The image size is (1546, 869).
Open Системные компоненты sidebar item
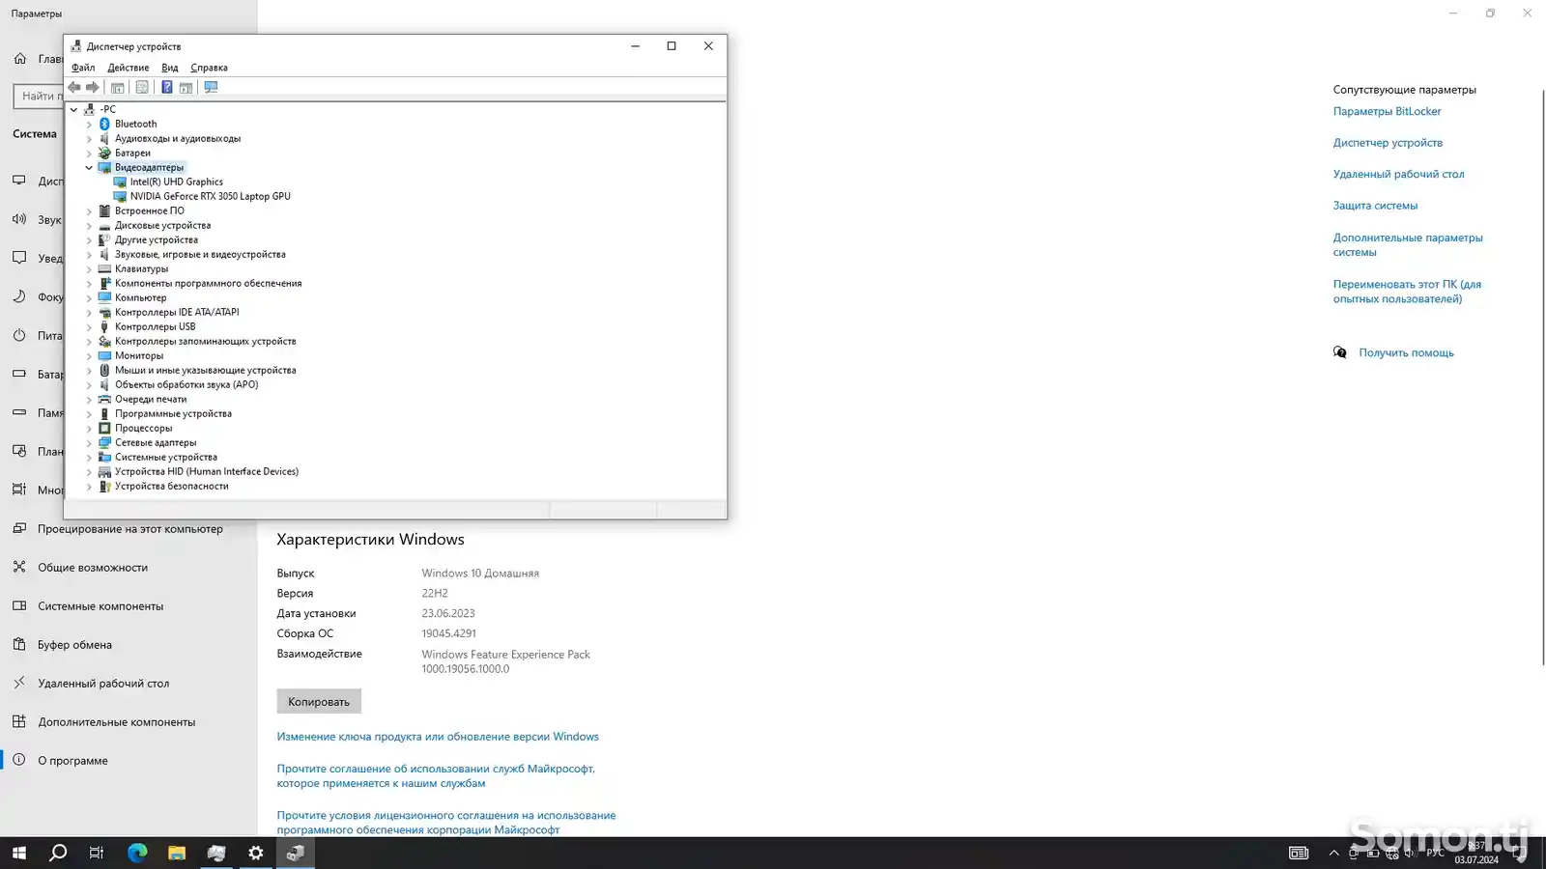pyautogui.click(x=129, y=605)
